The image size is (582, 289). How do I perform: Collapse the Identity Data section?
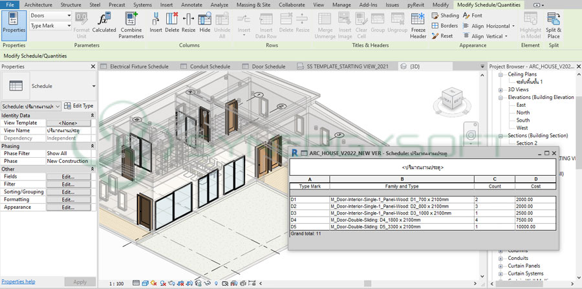(93, 115)
